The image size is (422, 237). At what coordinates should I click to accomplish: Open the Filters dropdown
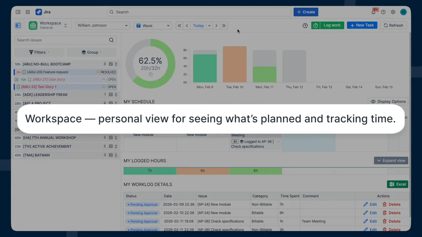coord(39,52)
